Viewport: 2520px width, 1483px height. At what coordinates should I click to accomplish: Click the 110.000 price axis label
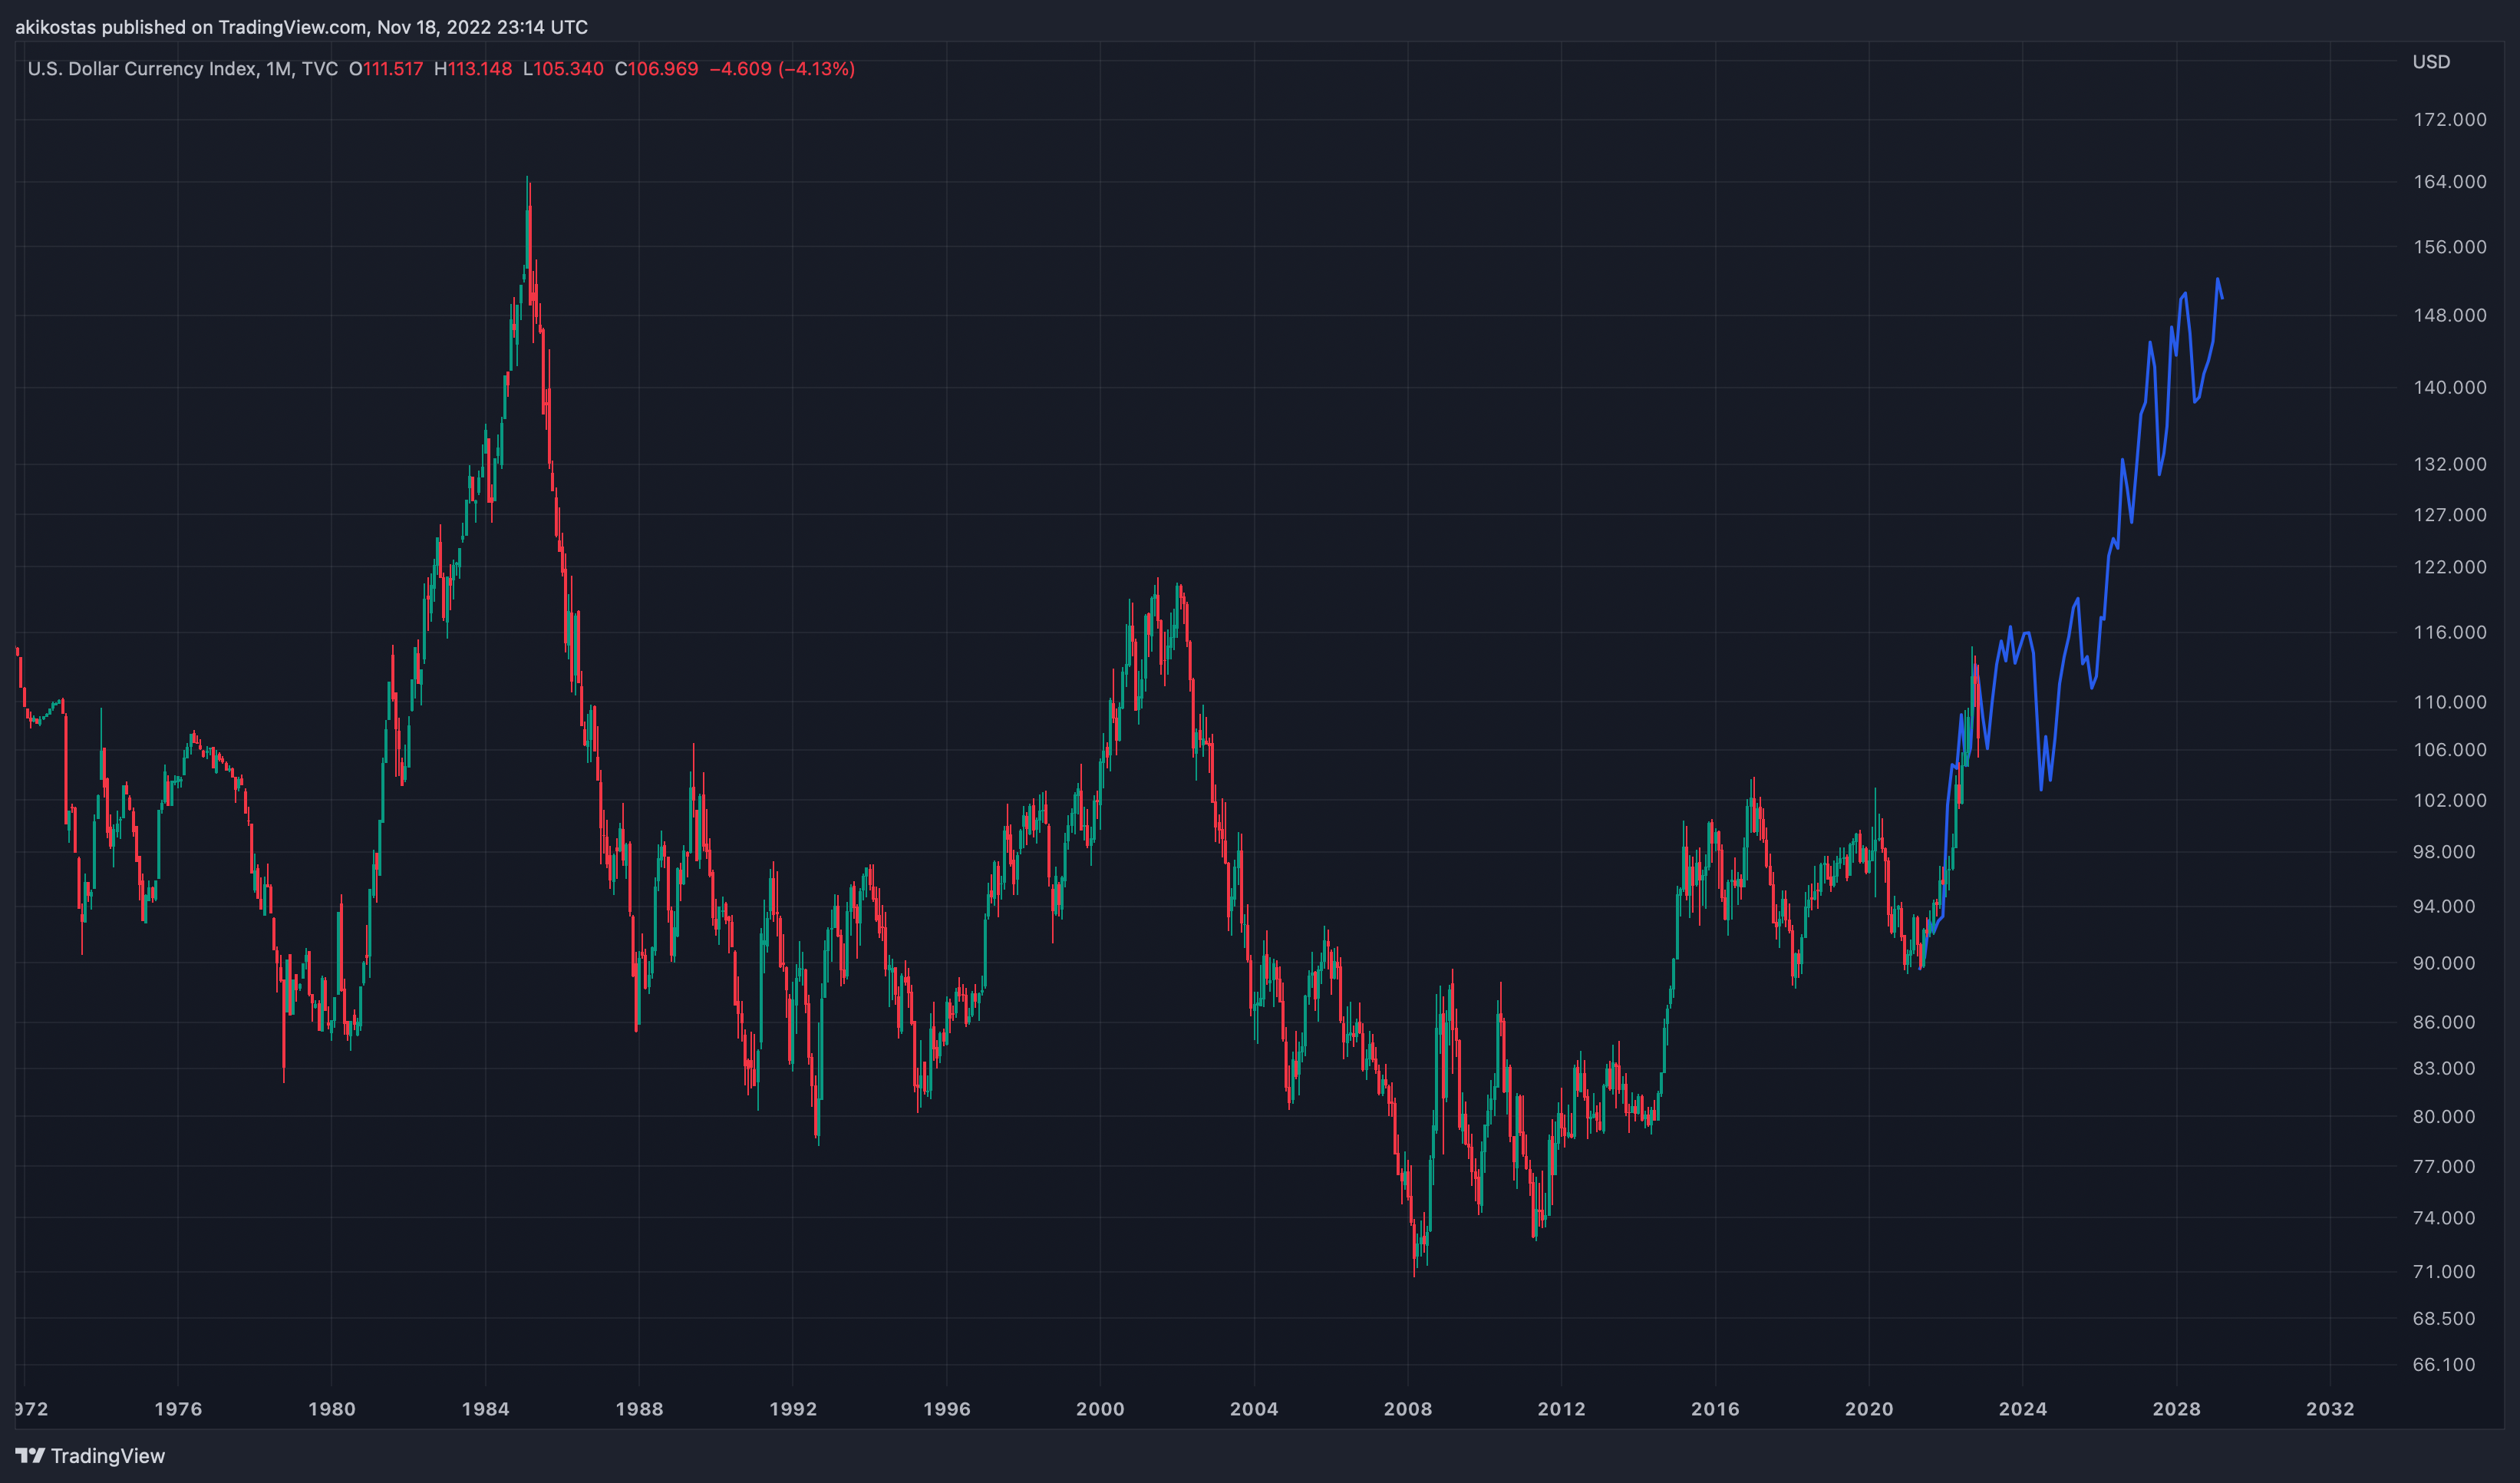(2449, 702)
